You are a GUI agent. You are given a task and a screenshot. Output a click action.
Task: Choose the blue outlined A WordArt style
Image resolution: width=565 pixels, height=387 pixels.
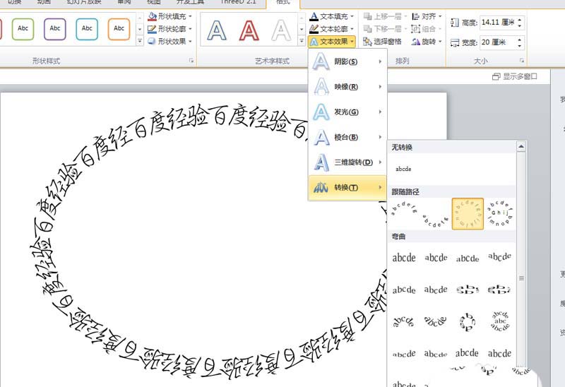pos(217,30)
